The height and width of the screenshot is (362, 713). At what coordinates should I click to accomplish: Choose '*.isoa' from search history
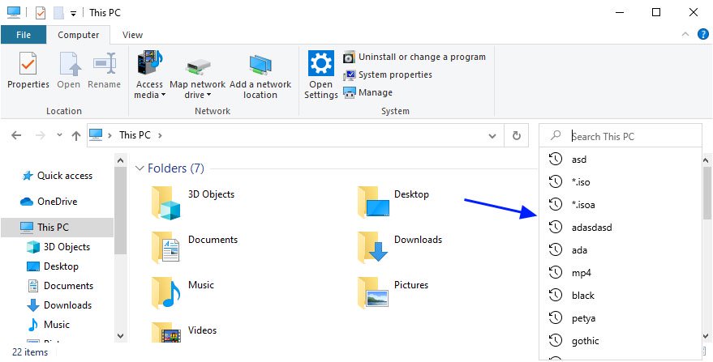pyautogui.click(x=621, y=205)
